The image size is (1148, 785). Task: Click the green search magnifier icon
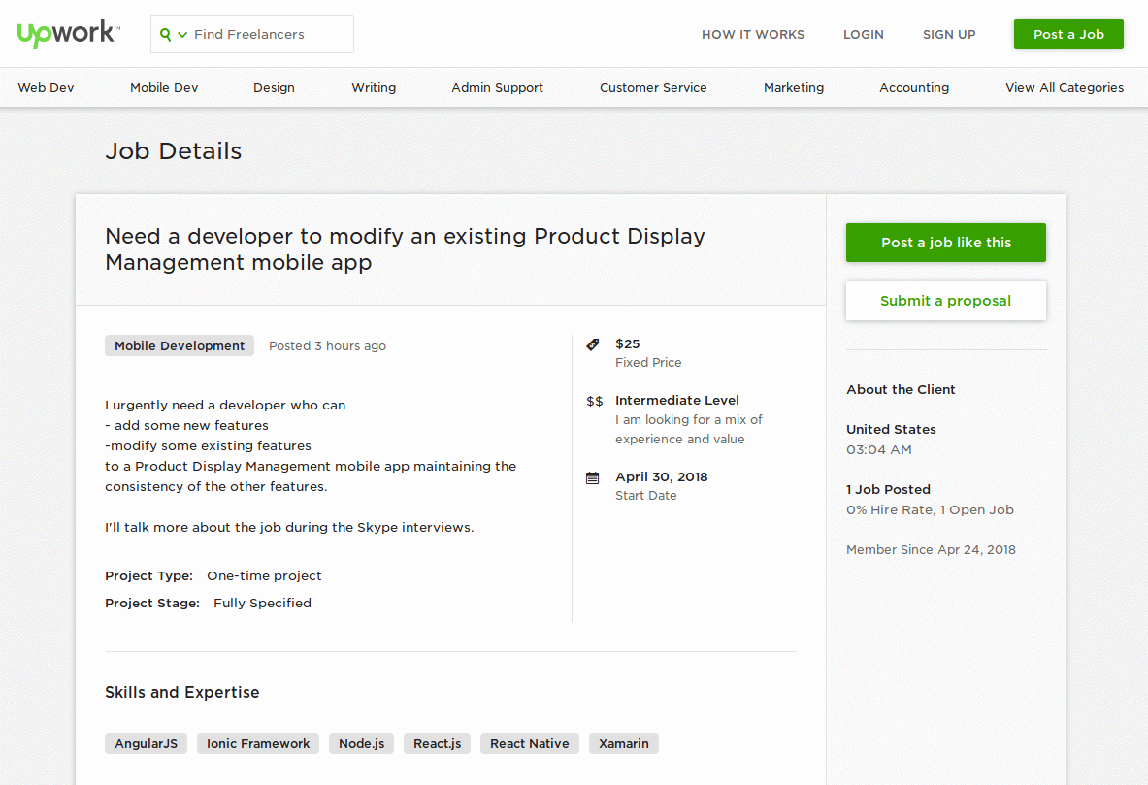166,34
